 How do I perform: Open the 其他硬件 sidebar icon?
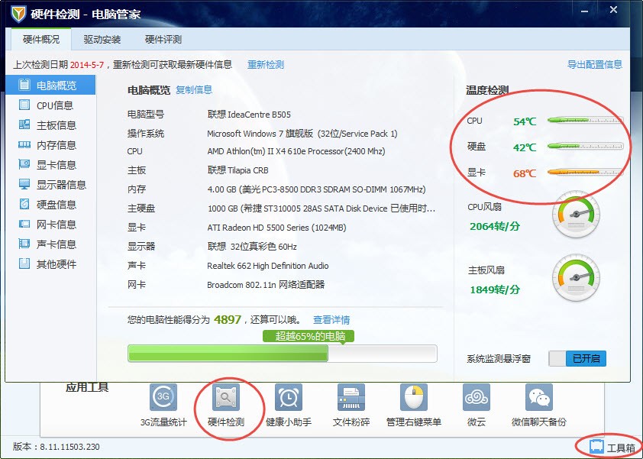click(24, 263)
